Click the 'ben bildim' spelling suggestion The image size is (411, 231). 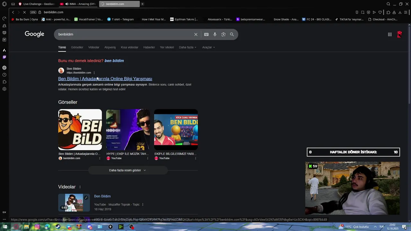[114, 61]
